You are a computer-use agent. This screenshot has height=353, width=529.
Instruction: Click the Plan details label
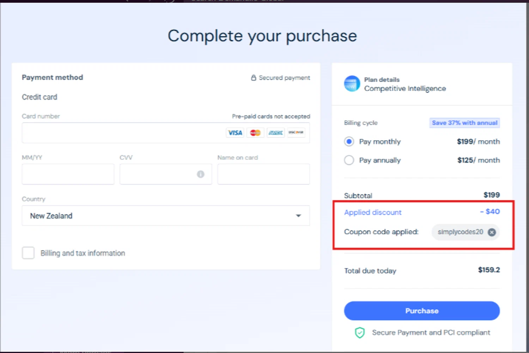(382, 80)
